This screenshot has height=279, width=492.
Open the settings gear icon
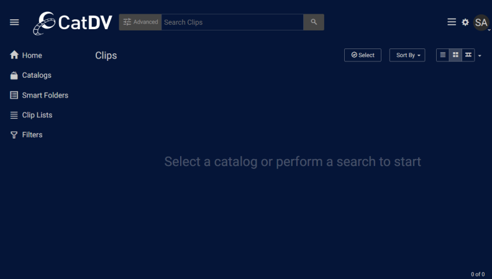pos(465,22)
